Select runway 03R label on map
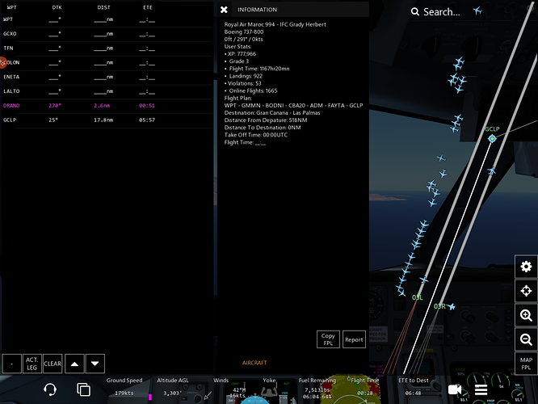 [x=439, y=306]
